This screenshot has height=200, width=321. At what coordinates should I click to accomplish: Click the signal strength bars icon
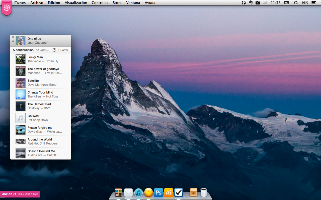(265, 3)
